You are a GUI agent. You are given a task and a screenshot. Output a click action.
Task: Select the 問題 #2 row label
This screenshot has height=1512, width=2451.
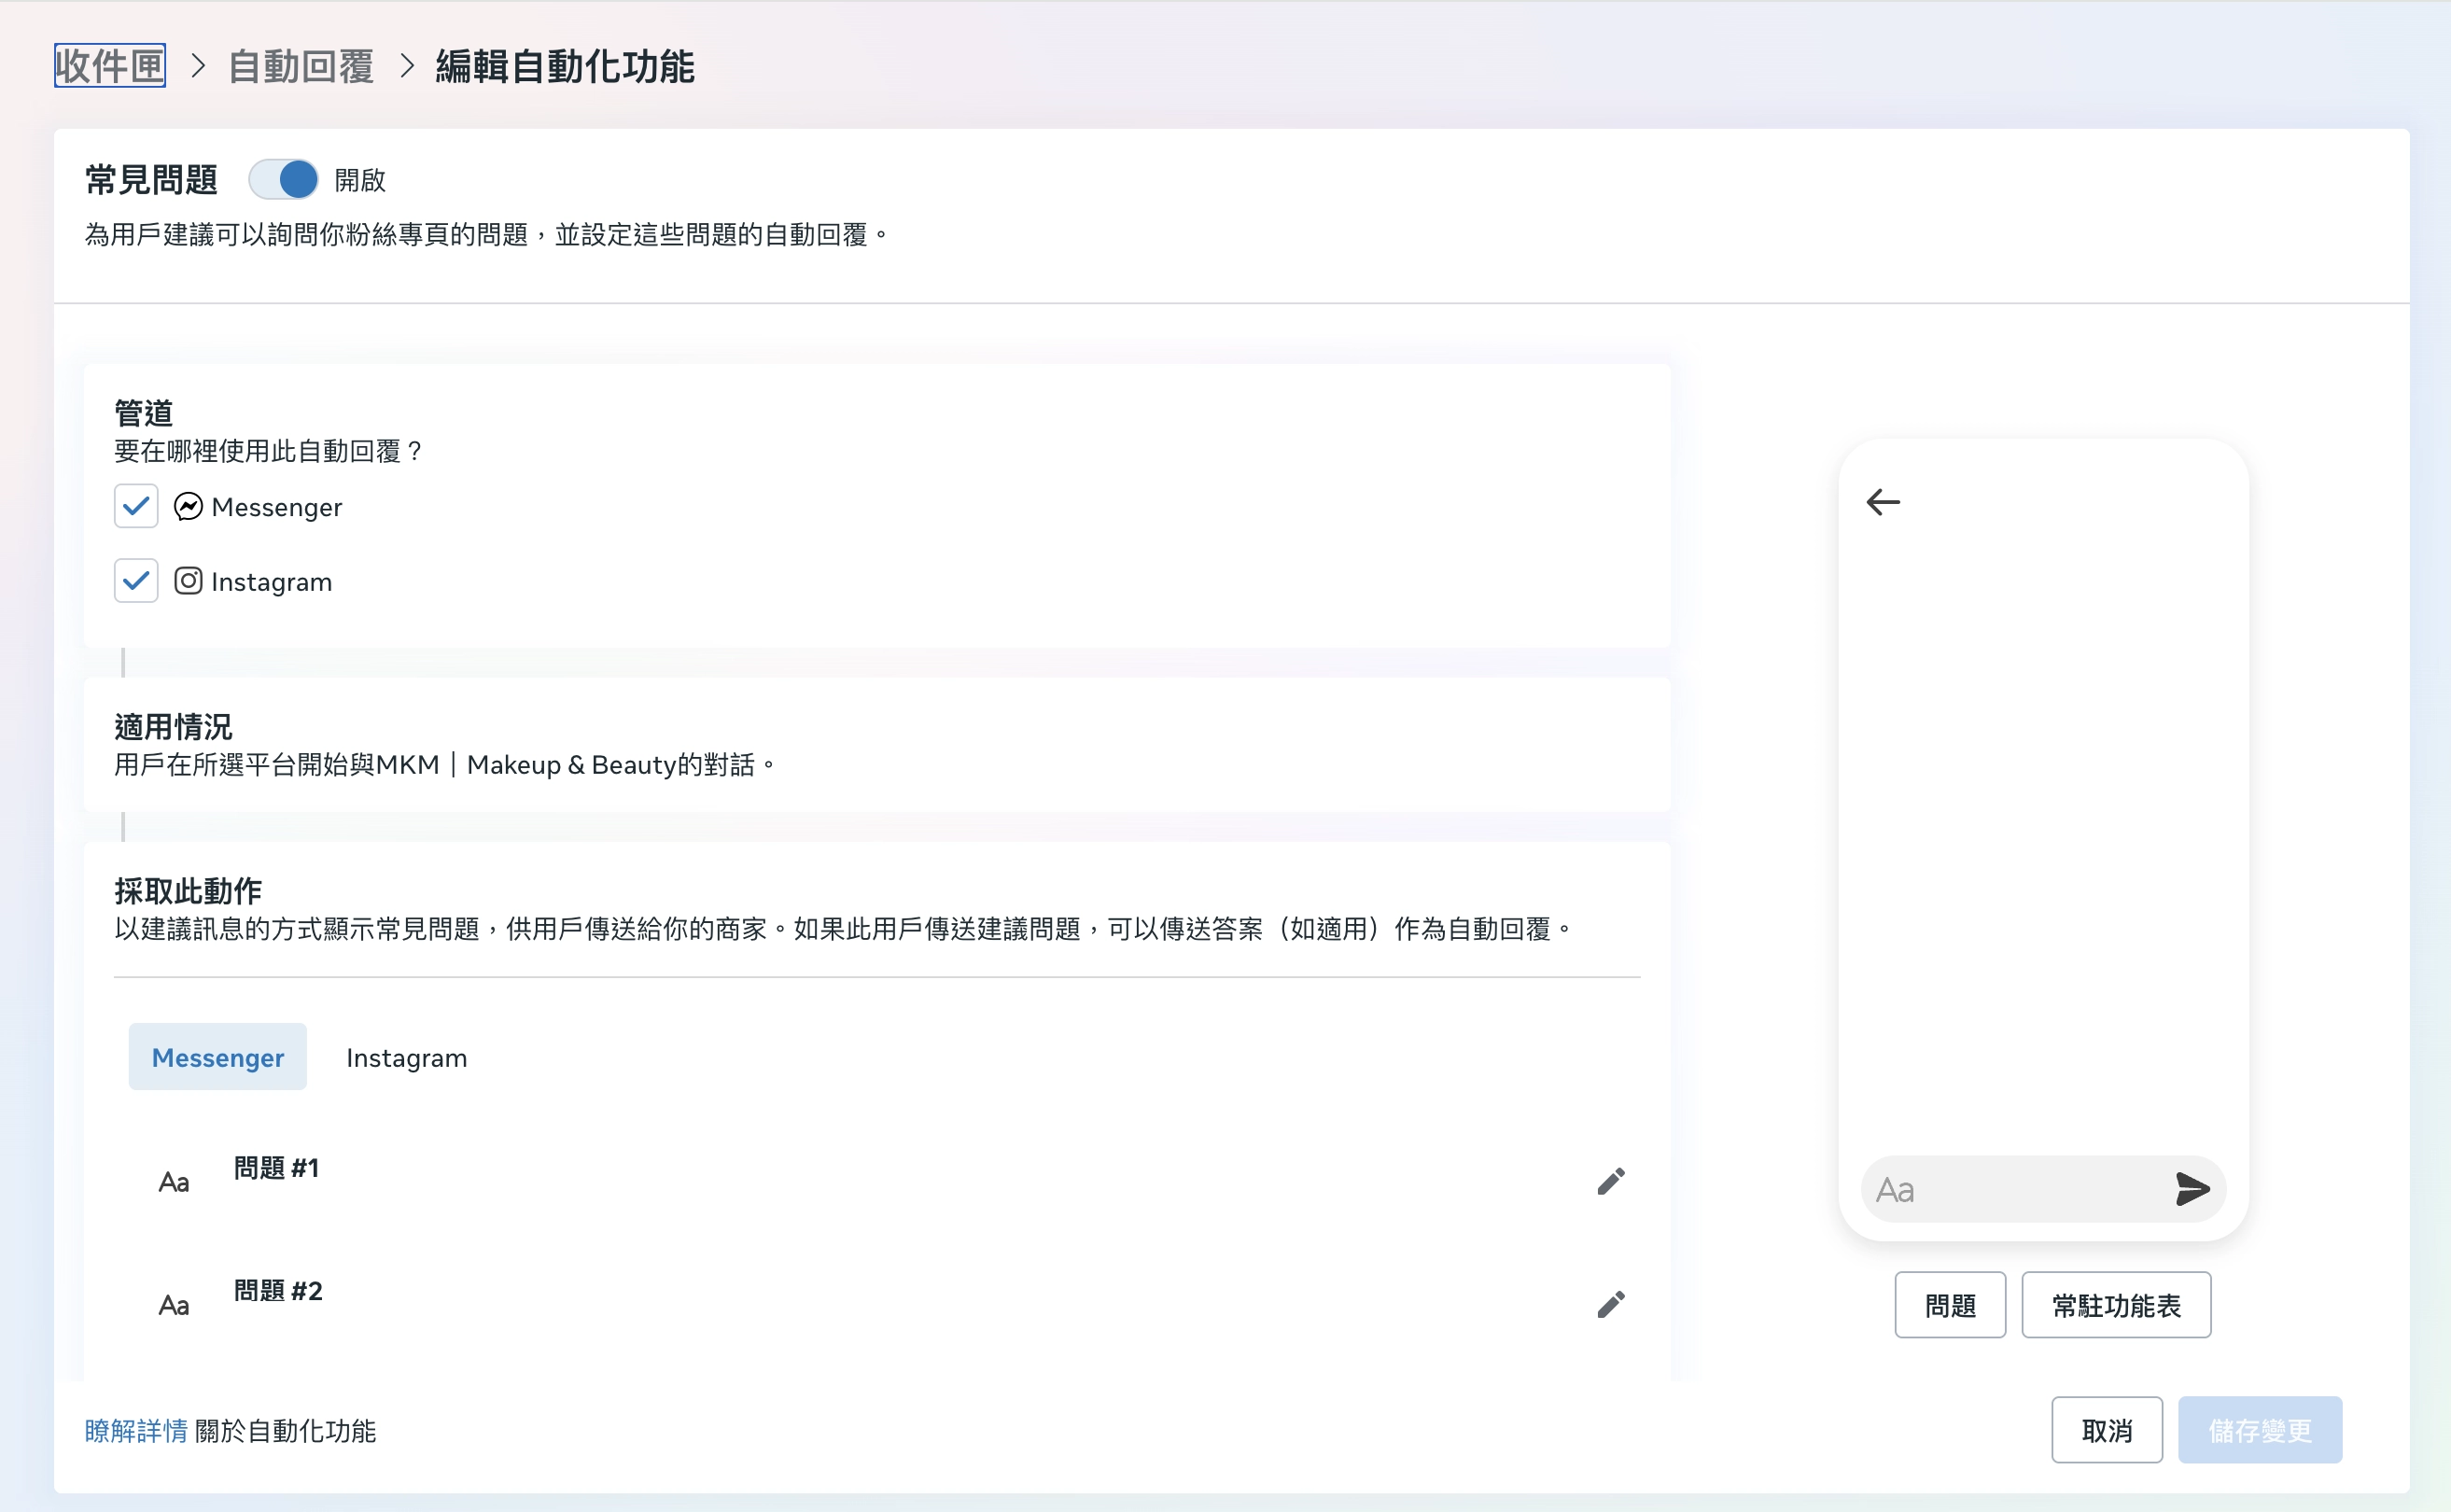coord(278,1291)
